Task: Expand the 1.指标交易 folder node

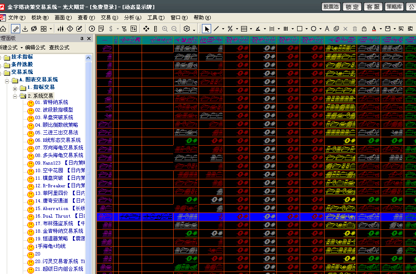Action: 16,88
